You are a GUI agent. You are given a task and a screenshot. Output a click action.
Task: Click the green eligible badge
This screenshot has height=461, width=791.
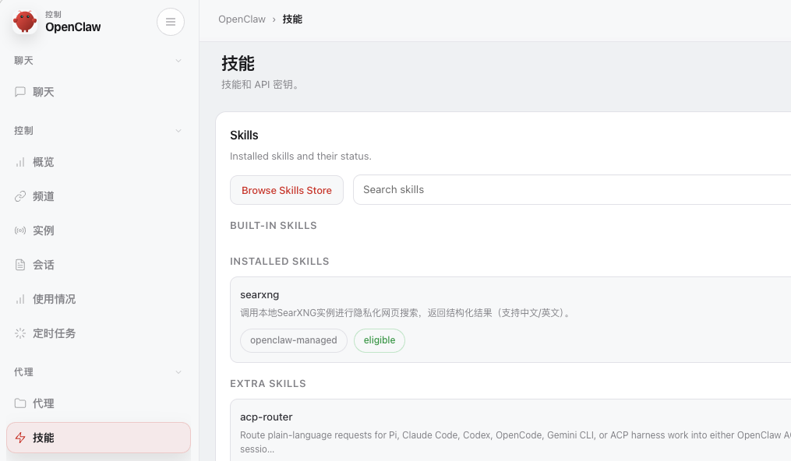click(x=380, y=340)
